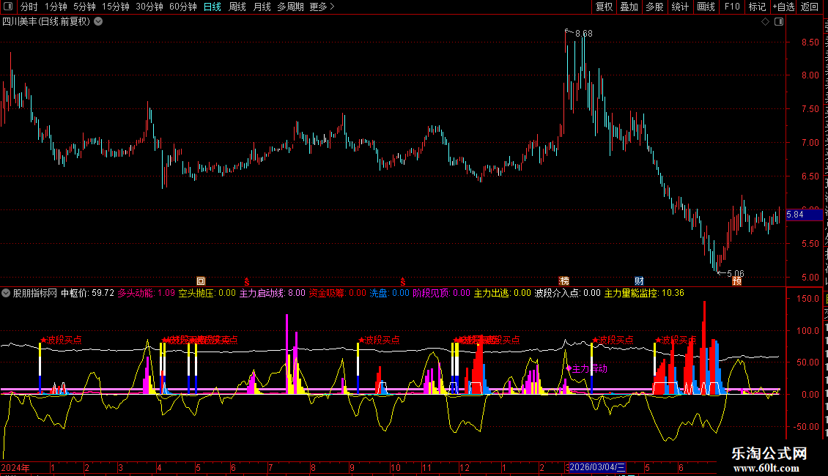The image size is (828, 476).
Task: Click the 8.68 high price label
Action: [x=583, y=33]
